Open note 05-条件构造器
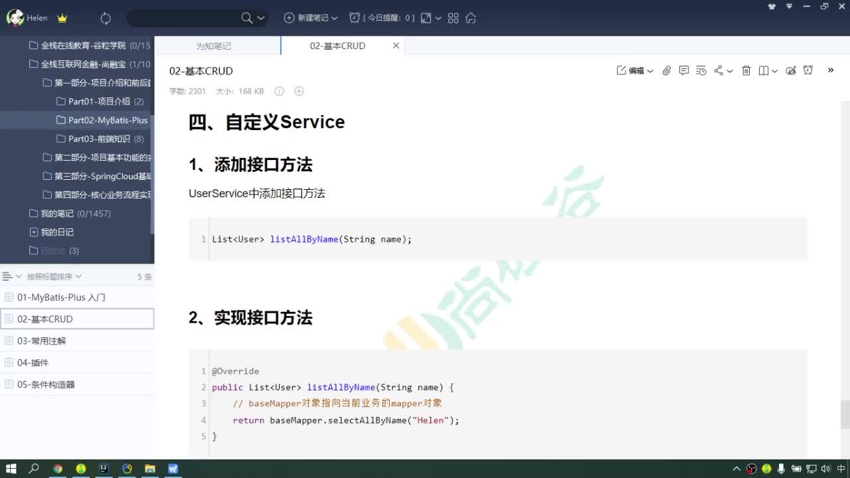Screen dimensions: 850x478 coord(77,384)
